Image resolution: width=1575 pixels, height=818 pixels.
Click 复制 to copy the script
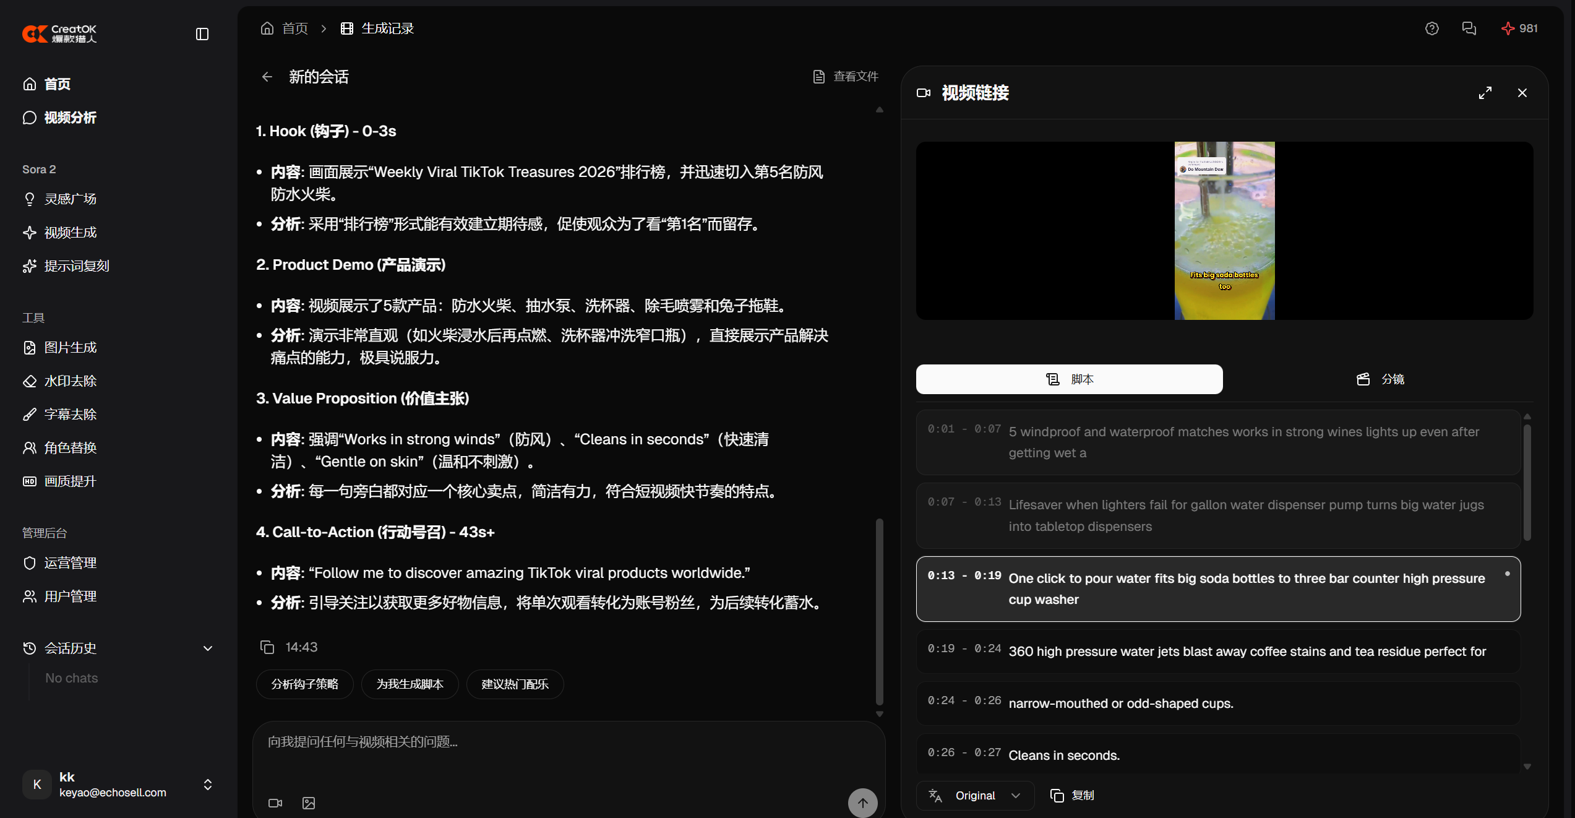coord(1073,796)
